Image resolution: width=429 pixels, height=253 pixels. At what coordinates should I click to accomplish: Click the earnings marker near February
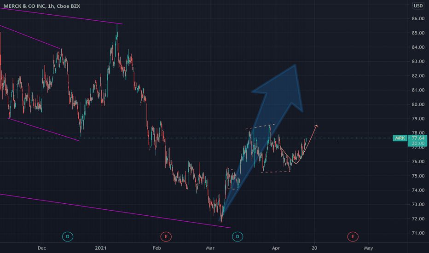coord(166,236)
